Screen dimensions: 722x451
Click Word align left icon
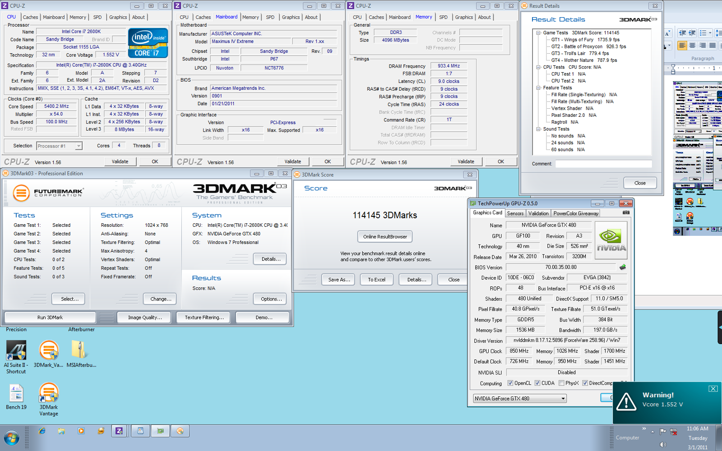(682, 46)
